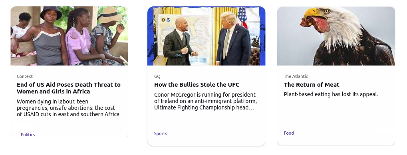Click the Context source label

[25, 76]
